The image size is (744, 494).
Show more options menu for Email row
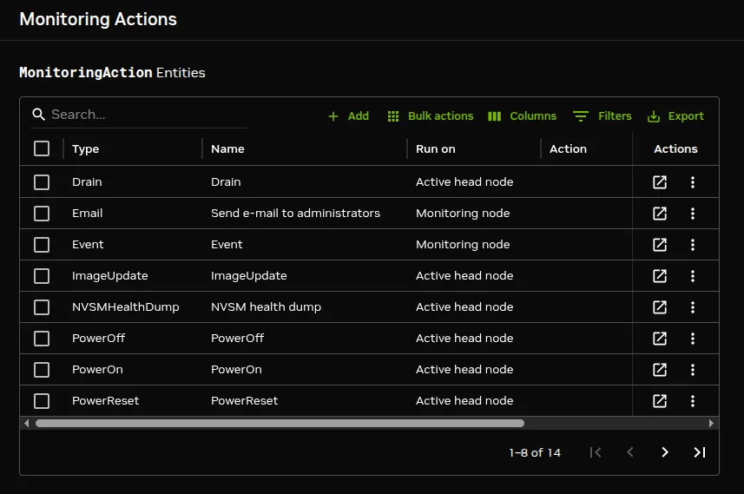tap(693, 214)
